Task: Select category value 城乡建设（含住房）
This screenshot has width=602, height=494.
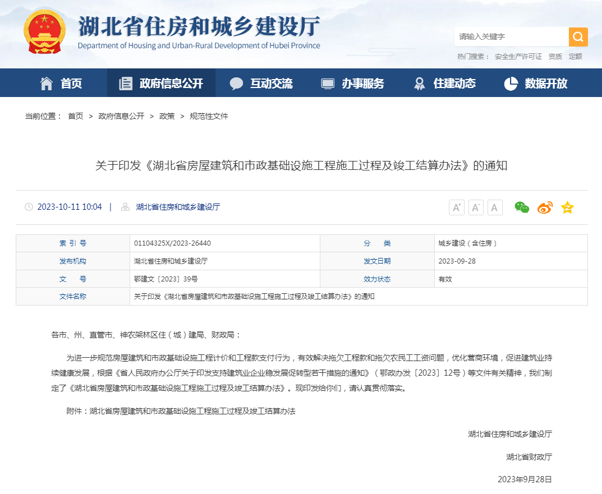Action: [x=467, y=243]
